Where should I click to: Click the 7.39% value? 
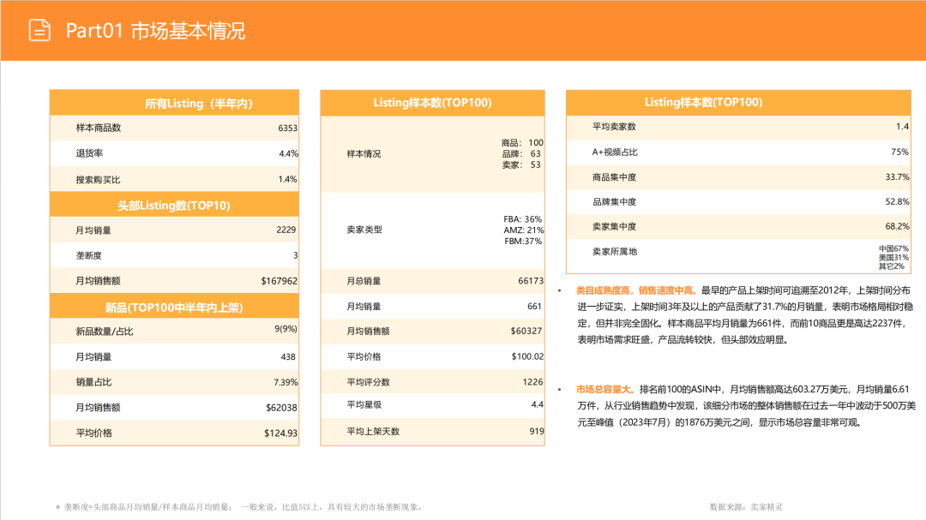(x=286, y=382)
